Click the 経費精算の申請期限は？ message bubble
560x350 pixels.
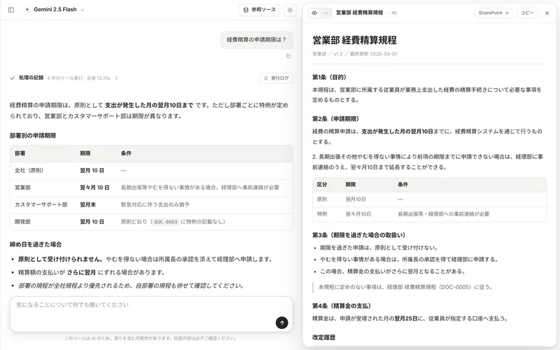(256, 40)
